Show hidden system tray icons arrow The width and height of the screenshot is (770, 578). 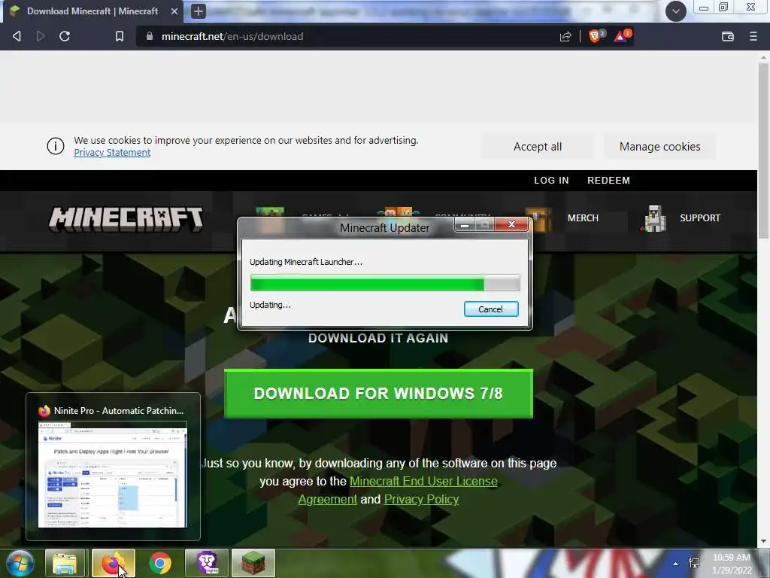click(x=676, y=564)
